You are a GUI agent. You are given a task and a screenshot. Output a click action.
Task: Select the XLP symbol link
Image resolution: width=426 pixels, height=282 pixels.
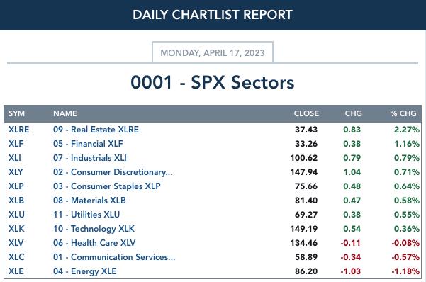pyautogui.click(x=16, y=186)
